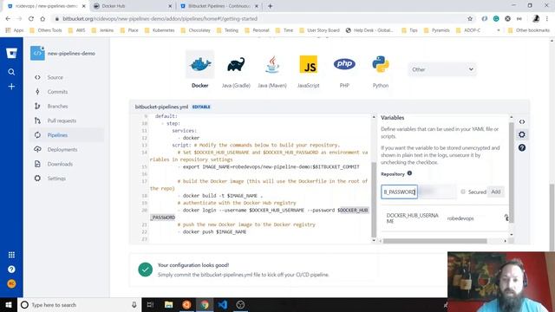Image resolution: width=555 pixels, height=312 pixels.
Task: Click the code editor vertical scrollbar
Action: 374,200
